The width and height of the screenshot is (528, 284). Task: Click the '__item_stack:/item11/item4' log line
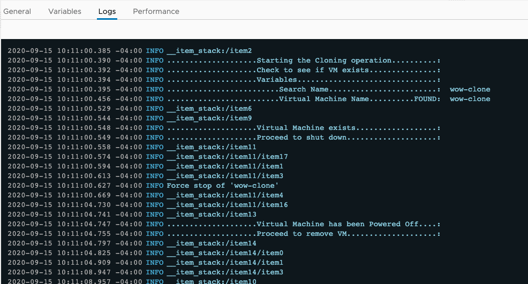225,195
